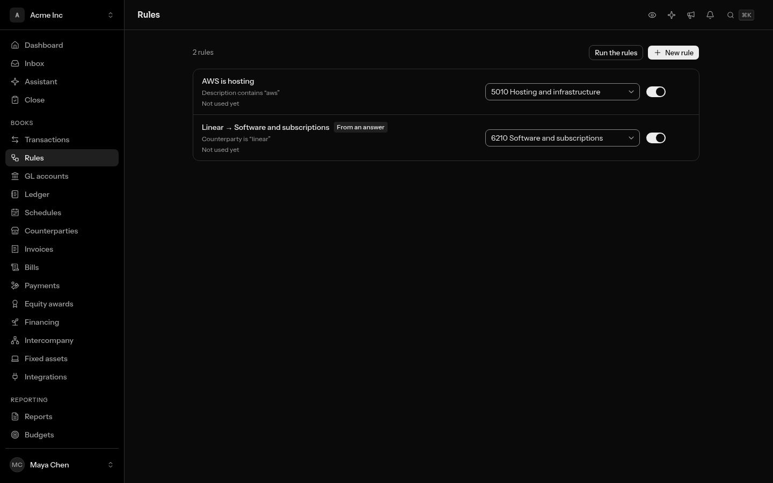Open the 6210 Software and subscriptions dropdown

tap(562, 138)
